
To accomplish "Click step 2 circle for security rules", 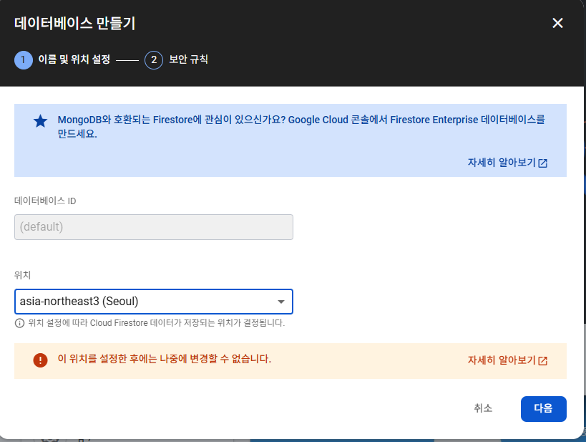I will click(x=154, y=60).
